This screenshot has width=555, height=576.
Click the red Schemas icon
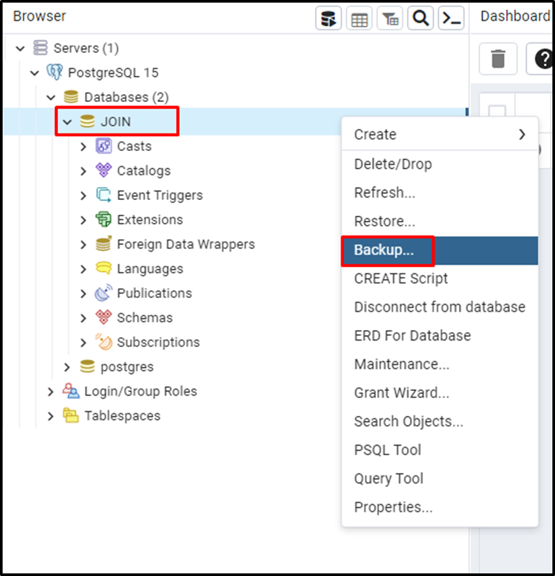point(102,317)
